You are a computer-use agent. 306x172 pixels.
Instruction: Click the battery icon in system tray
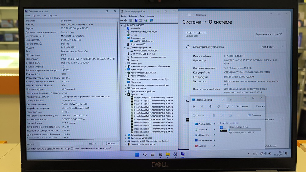[x=270, y=153]
